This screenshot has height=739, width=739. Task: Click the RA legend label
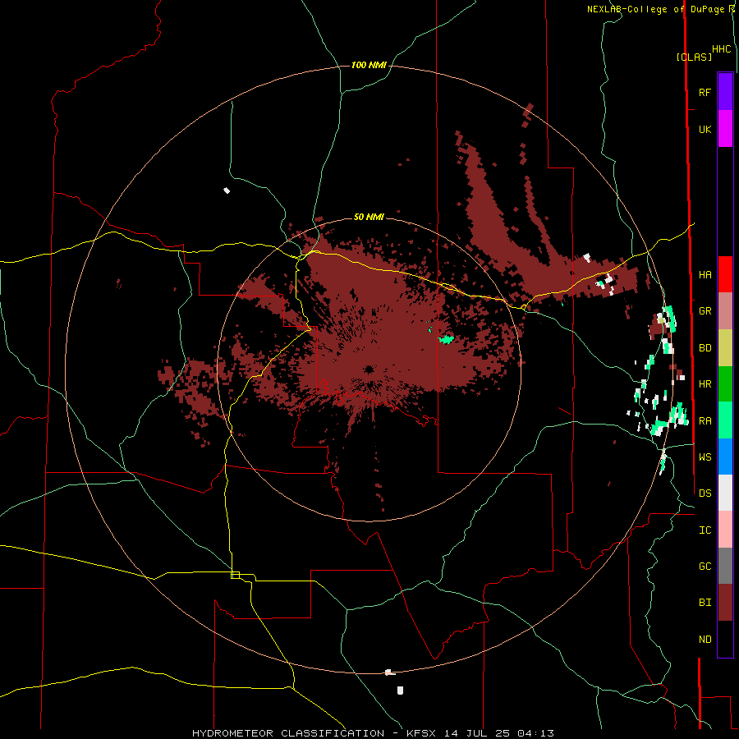705,421
